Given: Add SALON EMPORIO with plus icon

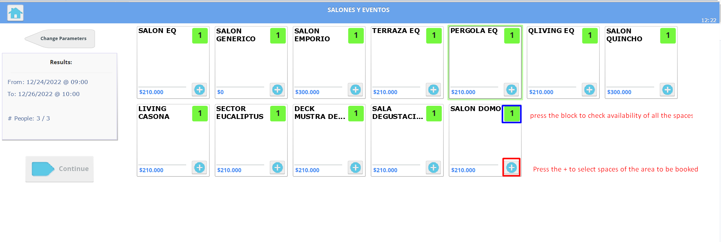Looking at the screenshot, I should coord(356,90).
